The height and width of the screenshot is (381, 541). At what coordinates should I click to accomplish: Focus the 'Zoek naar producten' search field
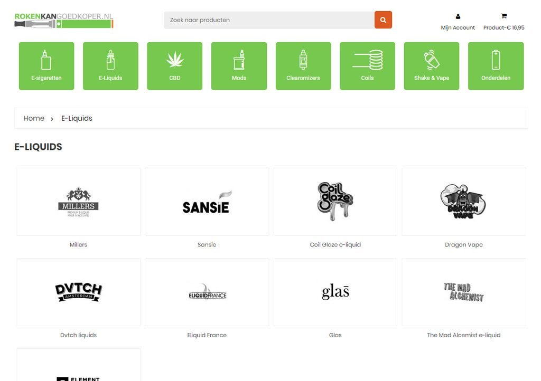269,20
